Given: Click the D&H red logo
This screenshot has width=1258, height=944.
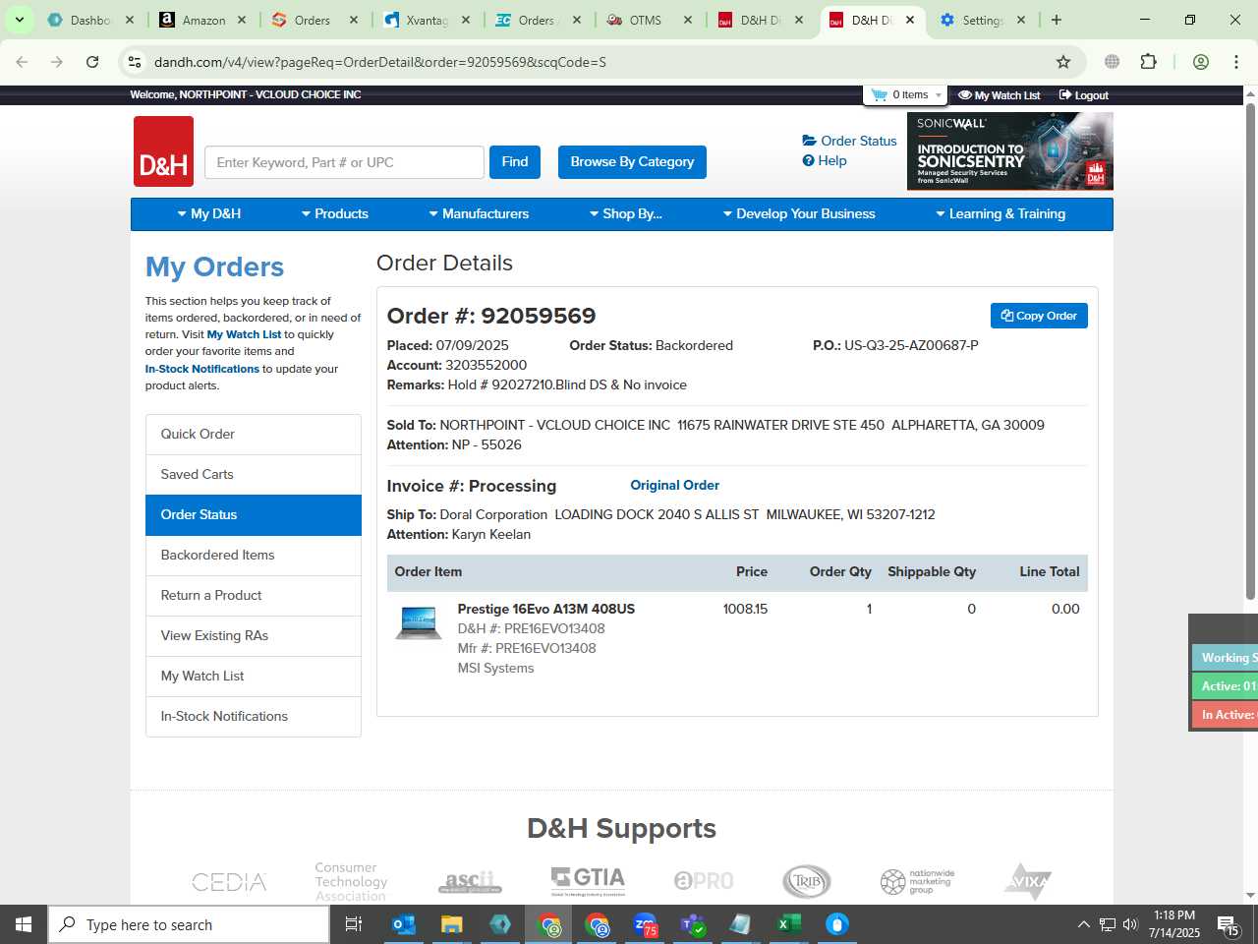Looking at the screenshot, I should click(x=163, y=151).
